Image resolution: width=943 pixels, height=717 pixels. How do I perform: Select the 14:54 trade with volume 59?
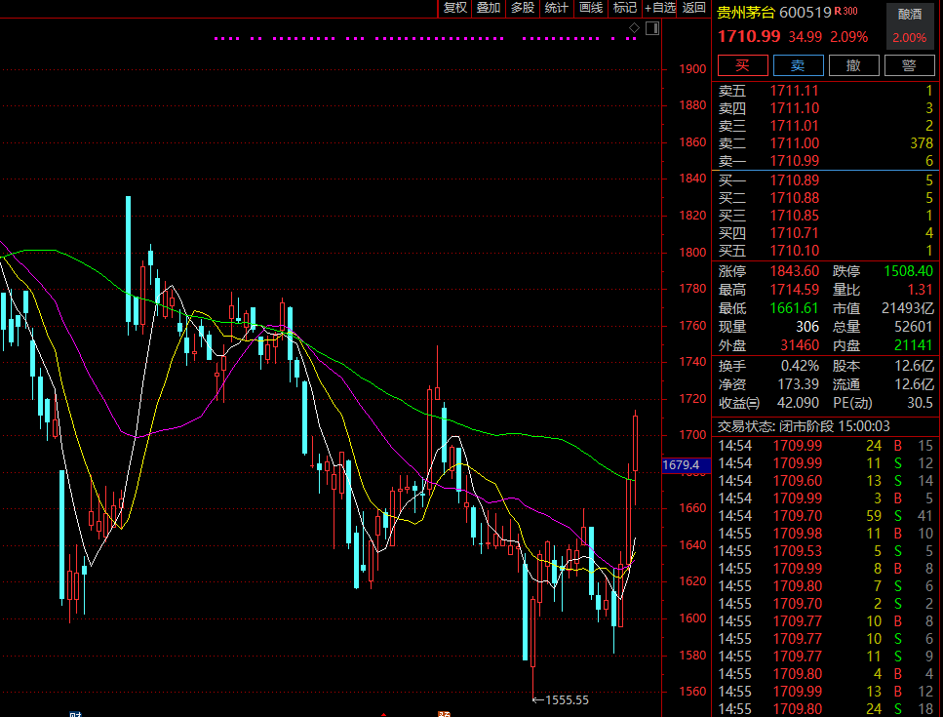(x=826, y=515)
